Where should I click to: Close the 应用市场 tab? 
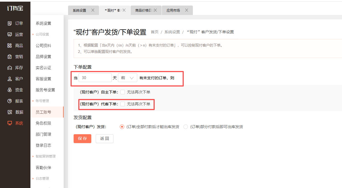186,10
